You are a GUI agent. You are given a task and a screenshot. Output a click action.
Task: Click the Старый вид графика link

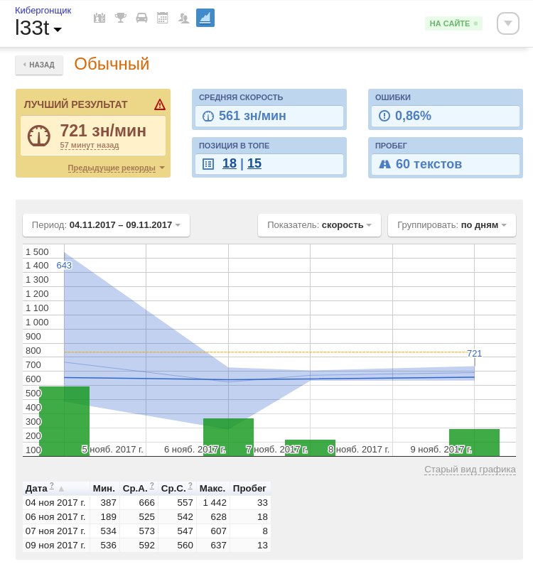point(470,470)
